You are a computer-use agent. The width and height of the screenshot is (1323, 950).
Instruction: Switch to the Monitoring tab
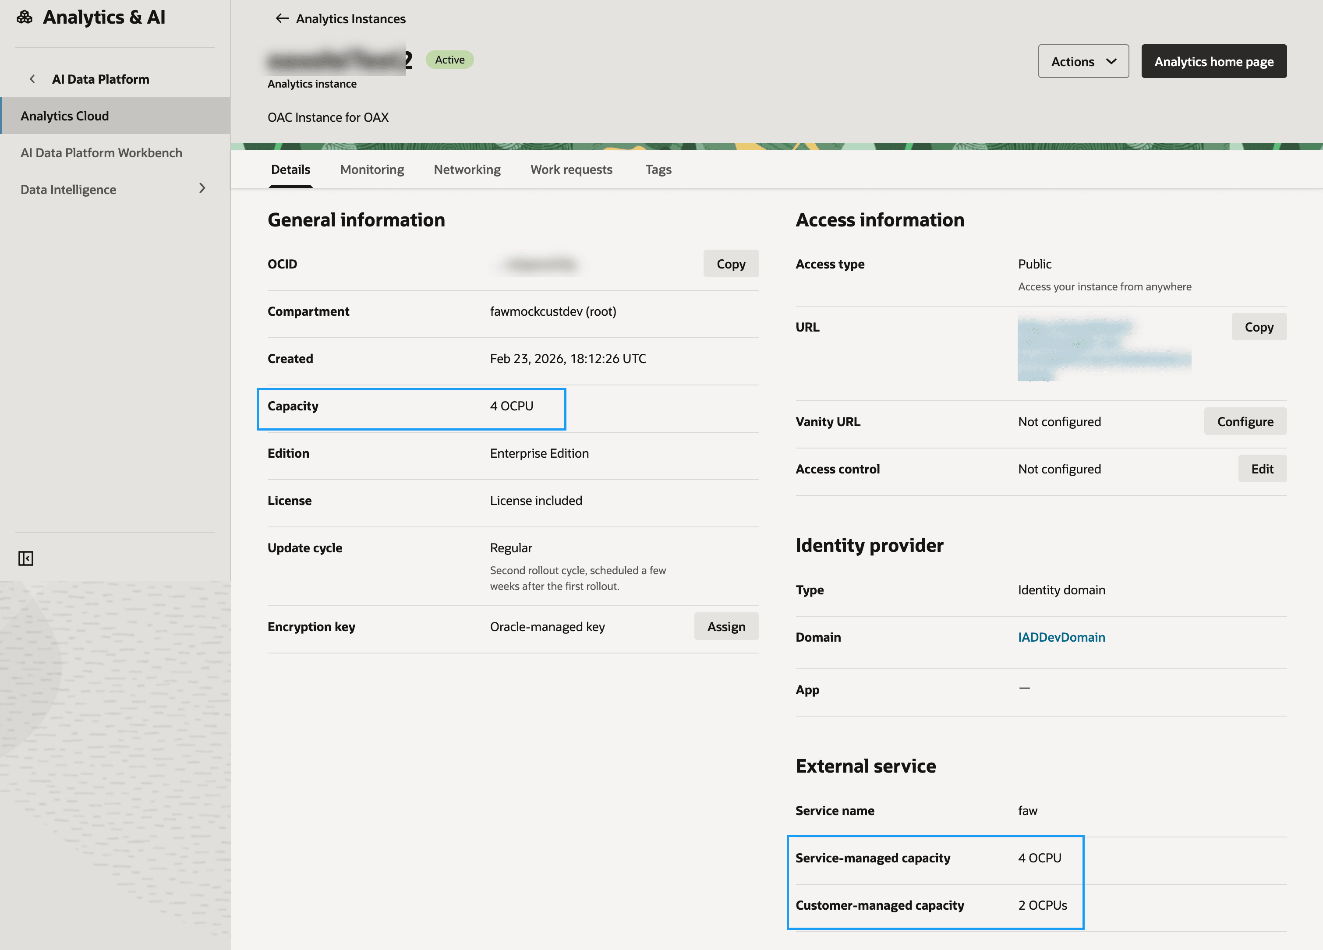[371, 169]
